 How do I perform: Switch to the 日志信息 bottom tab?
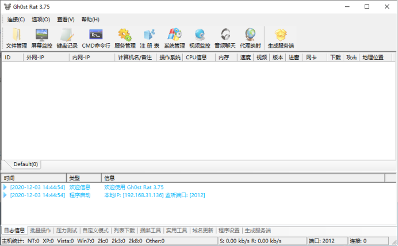14,230
